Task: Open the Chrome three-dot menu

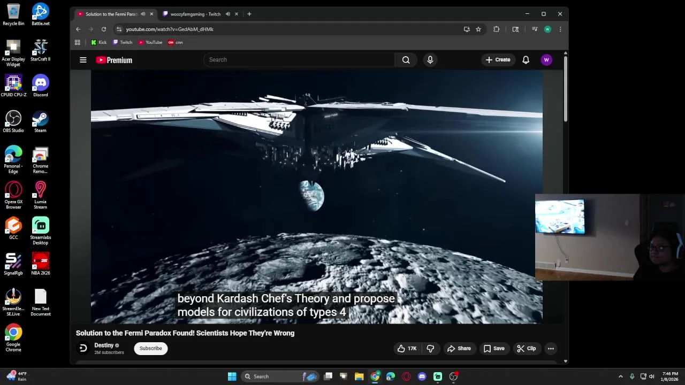Action: (560, 29)
